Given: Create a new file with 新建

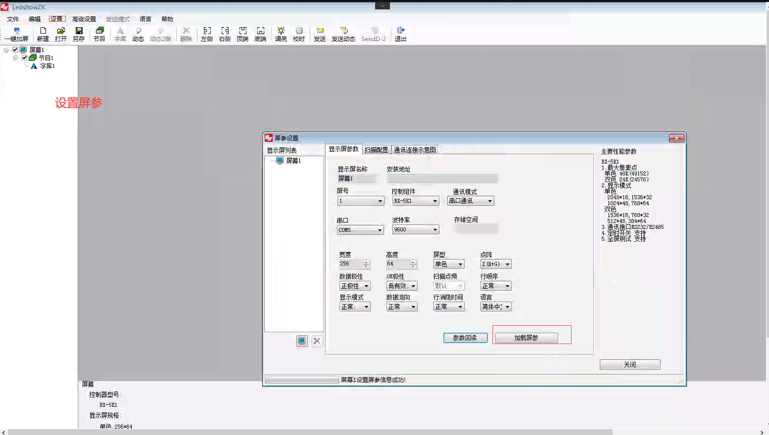Looking at the screenshot, I should tap(43, 34).
